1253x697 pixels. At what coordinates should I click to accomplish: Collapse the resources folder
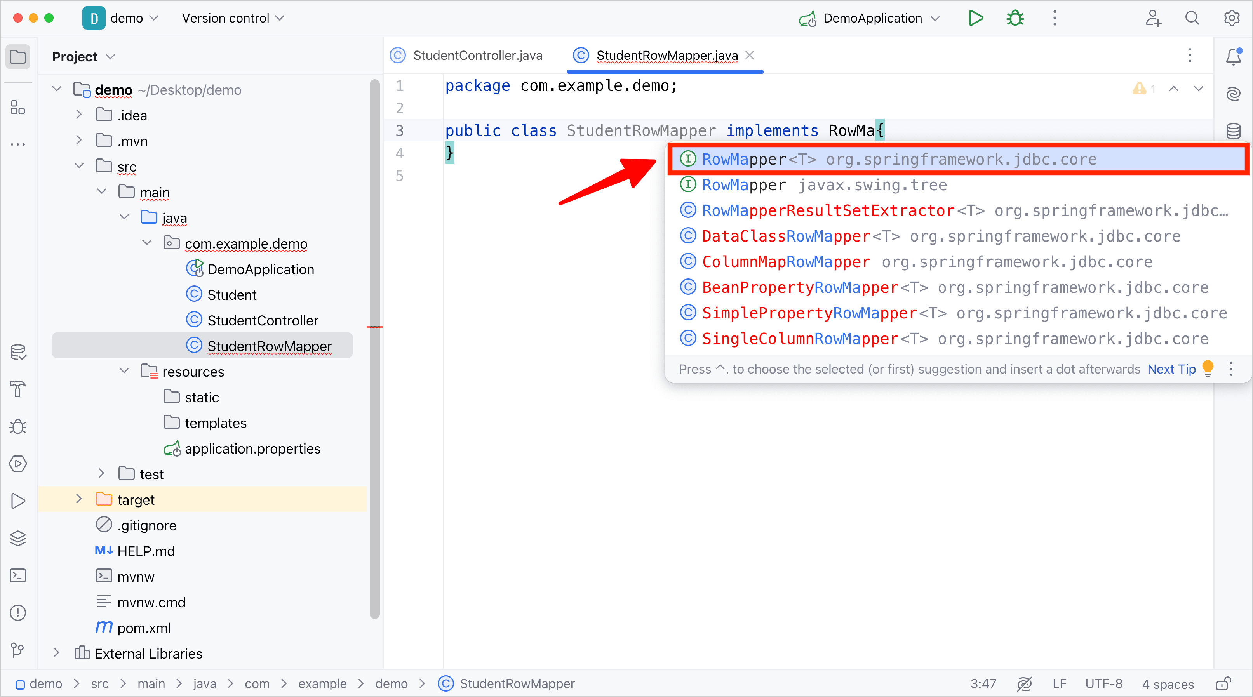pyautogui.click(x=124, y=370)
